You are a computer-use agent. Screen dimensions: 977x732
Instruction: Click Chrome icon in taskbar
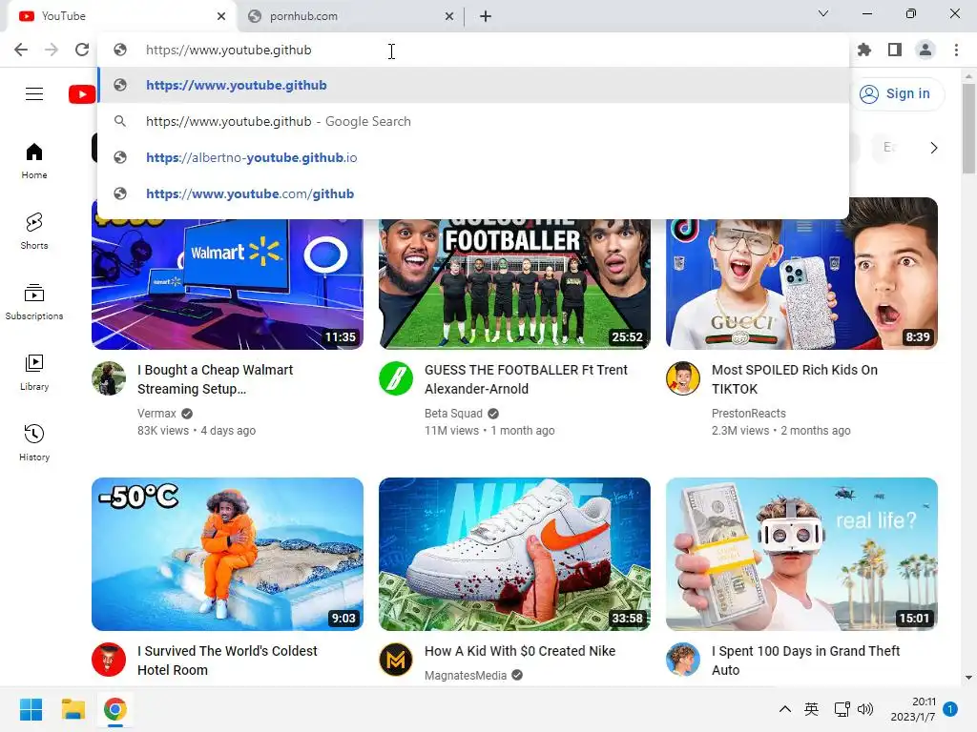tap(114, 709)
